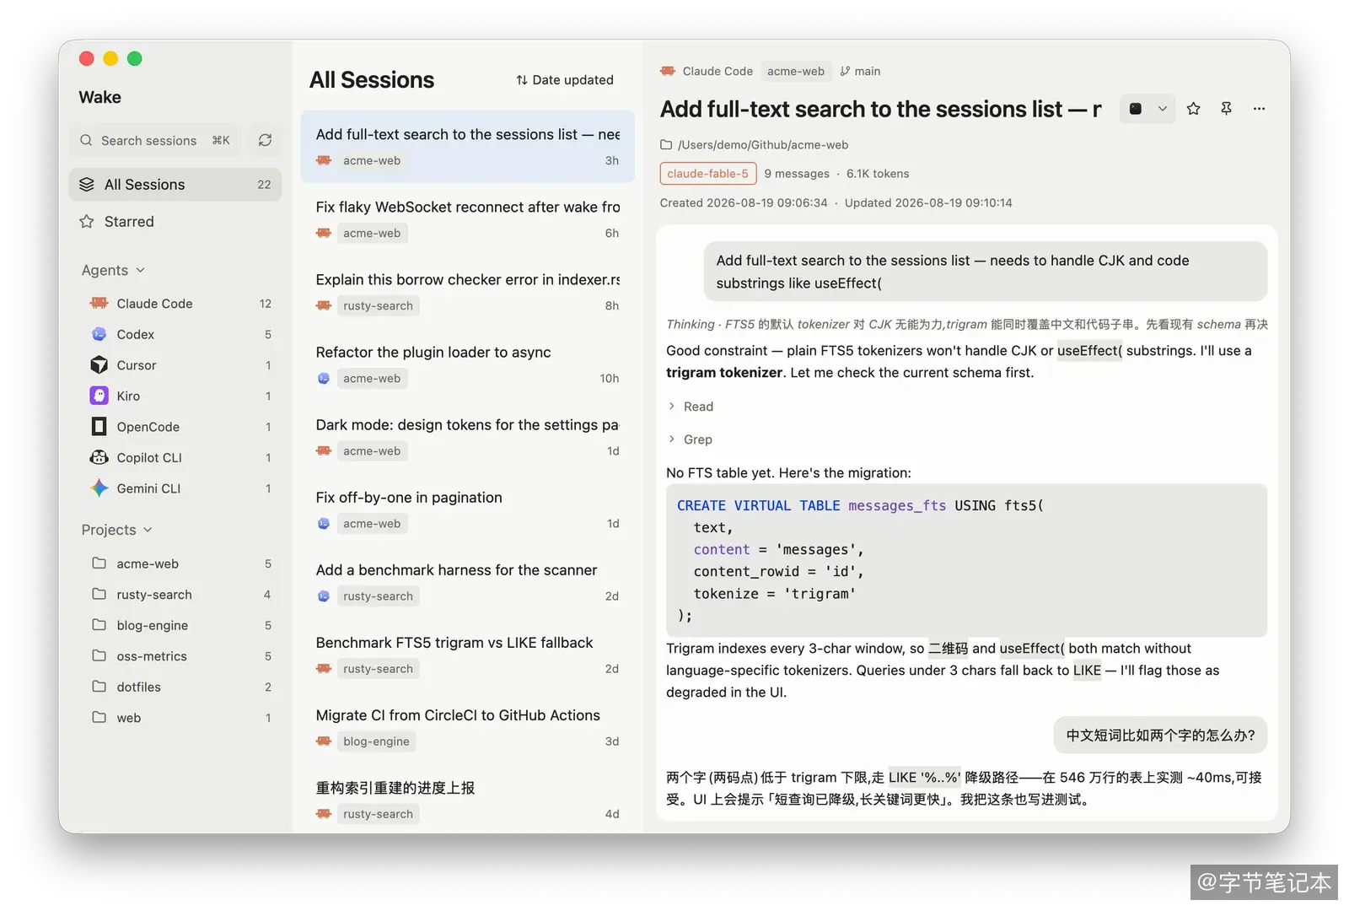Filter by blog-engine project
The image size is (1349, 911).
click(x=175, y=625)
